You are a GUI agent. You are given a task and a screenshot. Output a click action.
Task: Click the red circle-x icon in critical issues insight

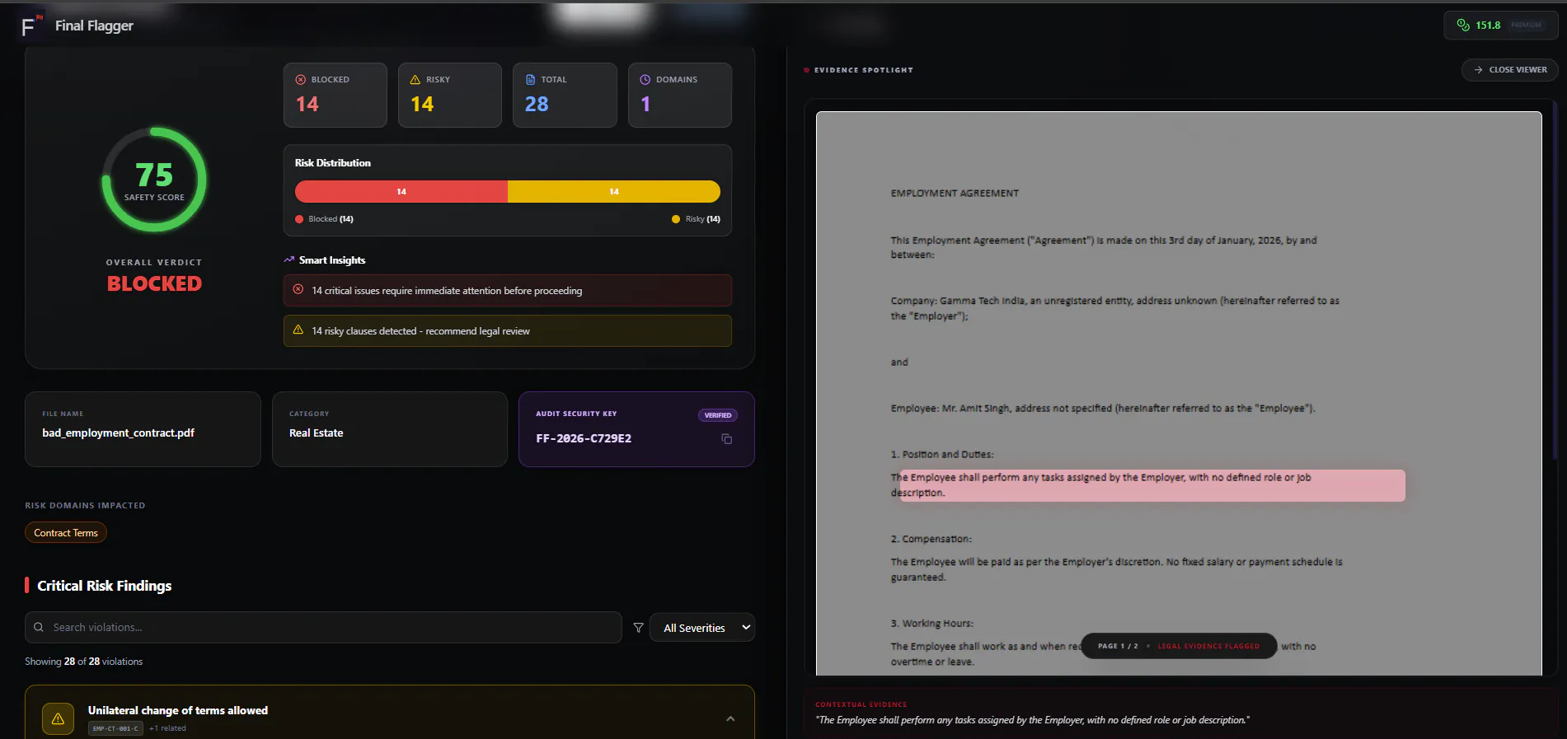298,289
